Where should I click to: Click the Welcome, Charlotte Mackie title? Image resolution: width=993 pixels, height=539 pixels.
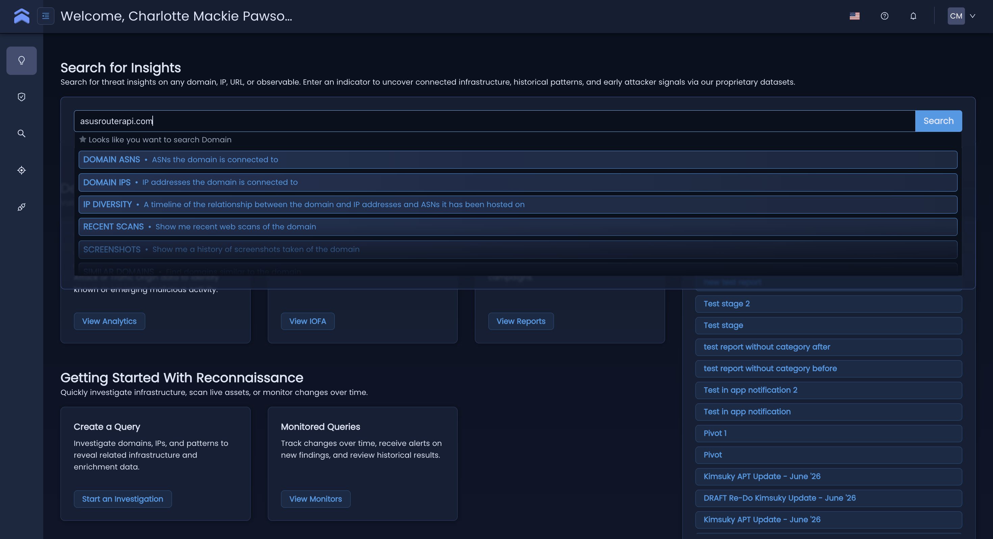[176, 16]
